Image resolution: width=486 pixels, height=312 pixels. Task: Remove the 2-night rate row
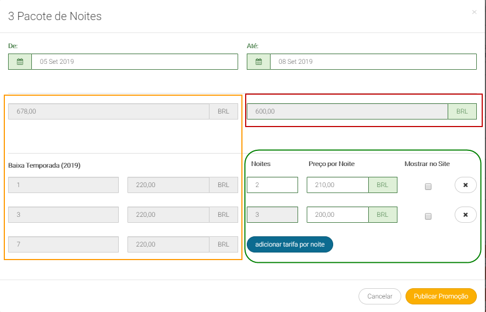click(x=465, y=185)
